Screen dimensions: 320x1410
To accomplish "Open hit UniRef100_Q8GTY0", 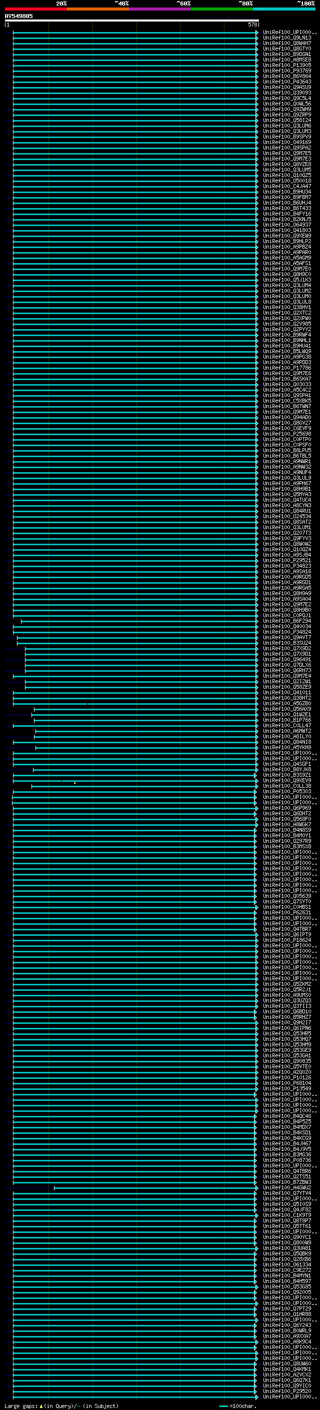I will click(x=287, y=49).
